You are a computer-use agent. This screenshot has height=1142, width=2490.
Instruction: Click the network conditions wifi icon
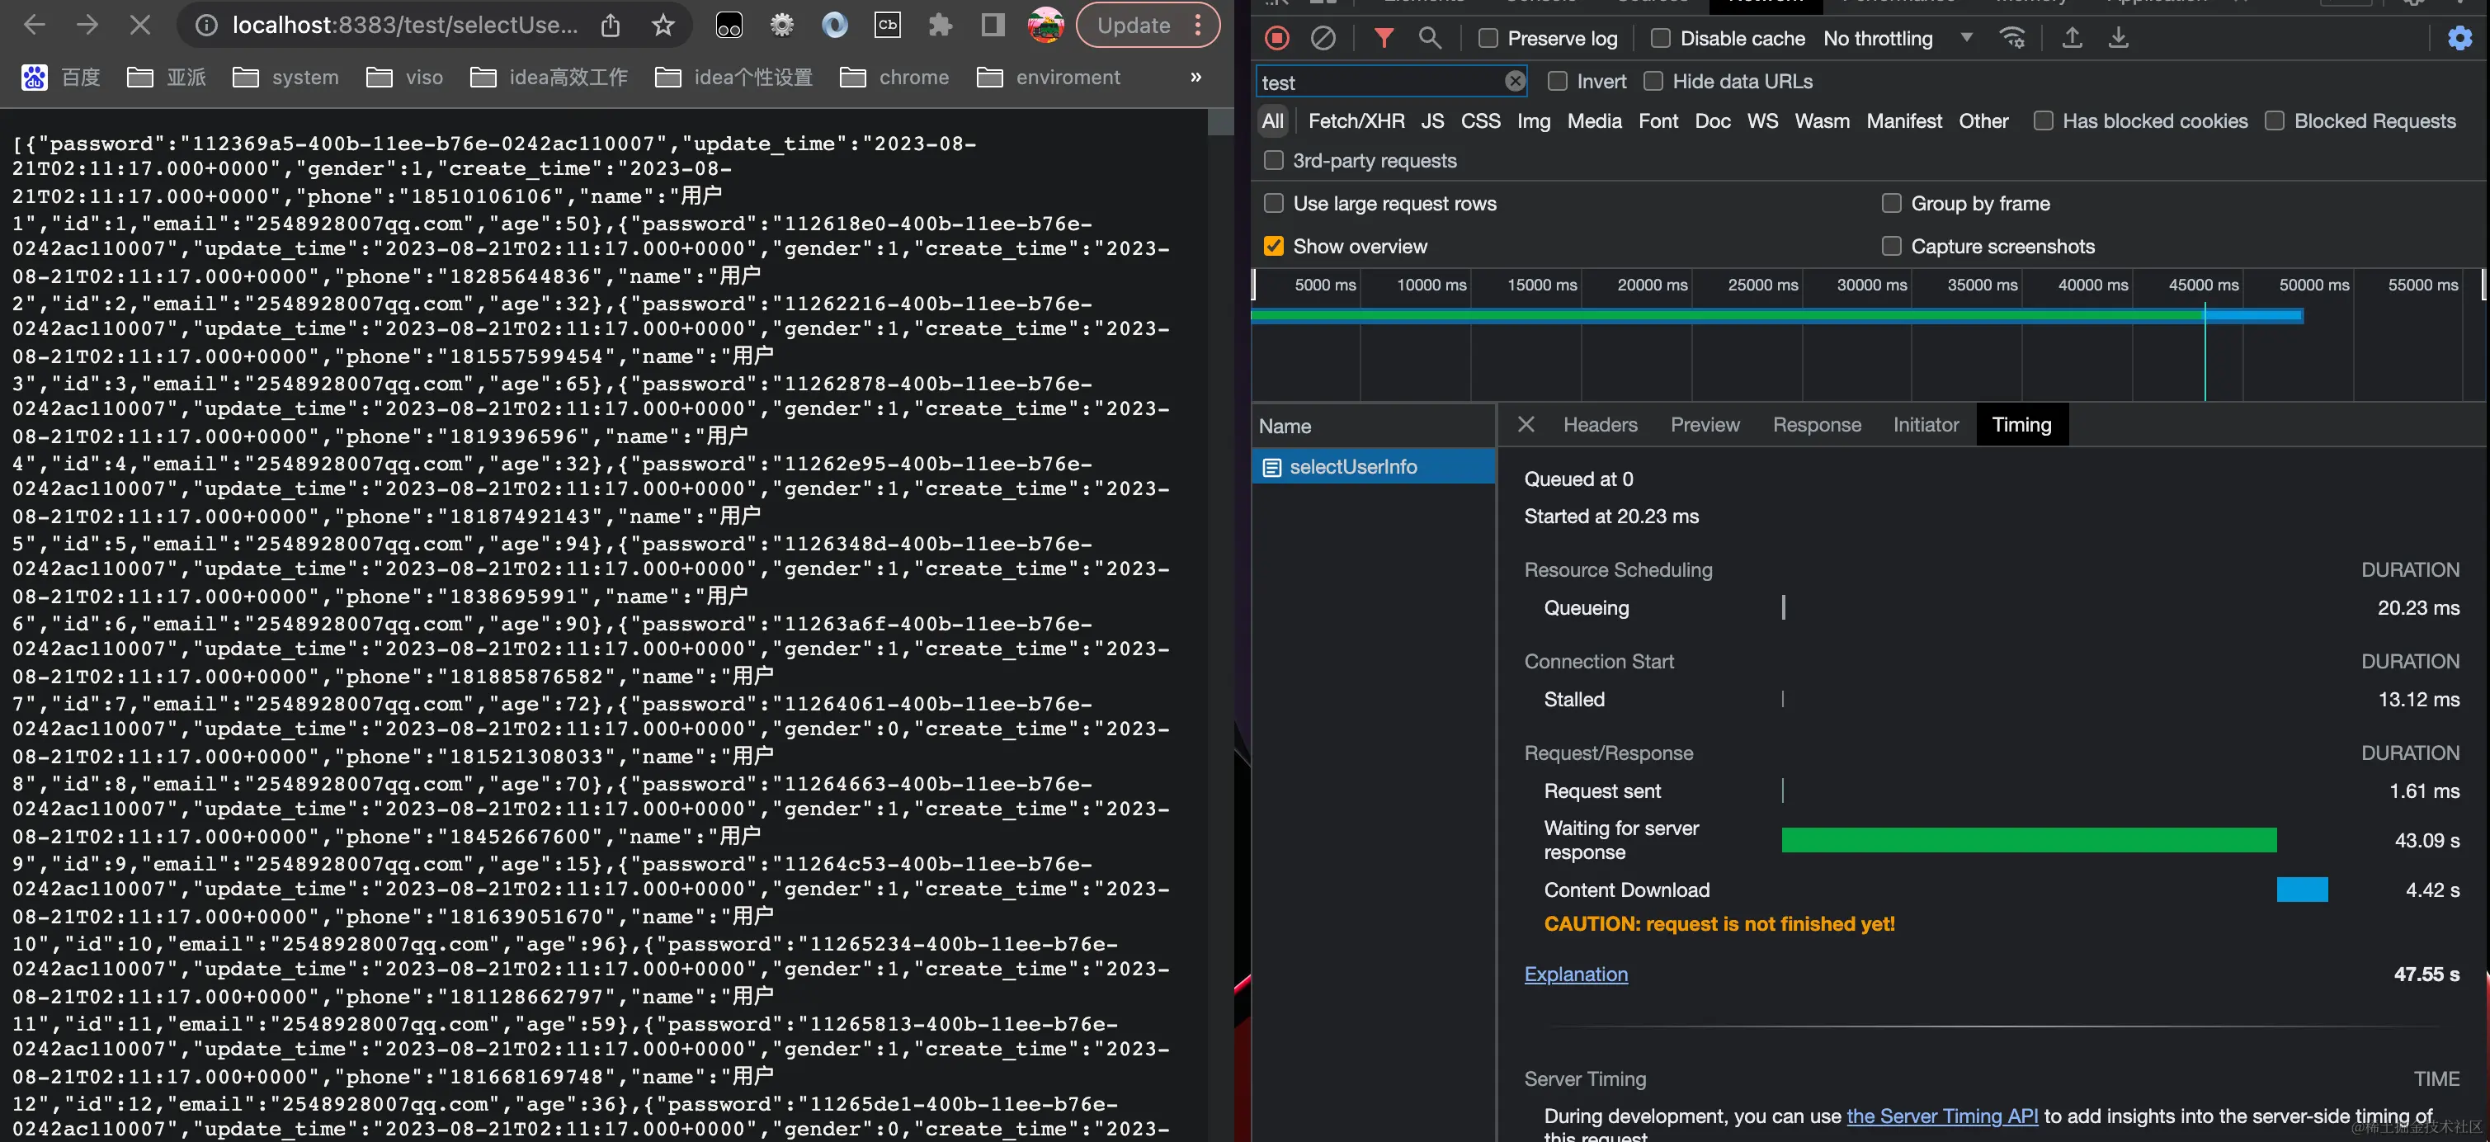pos(2012,39)
